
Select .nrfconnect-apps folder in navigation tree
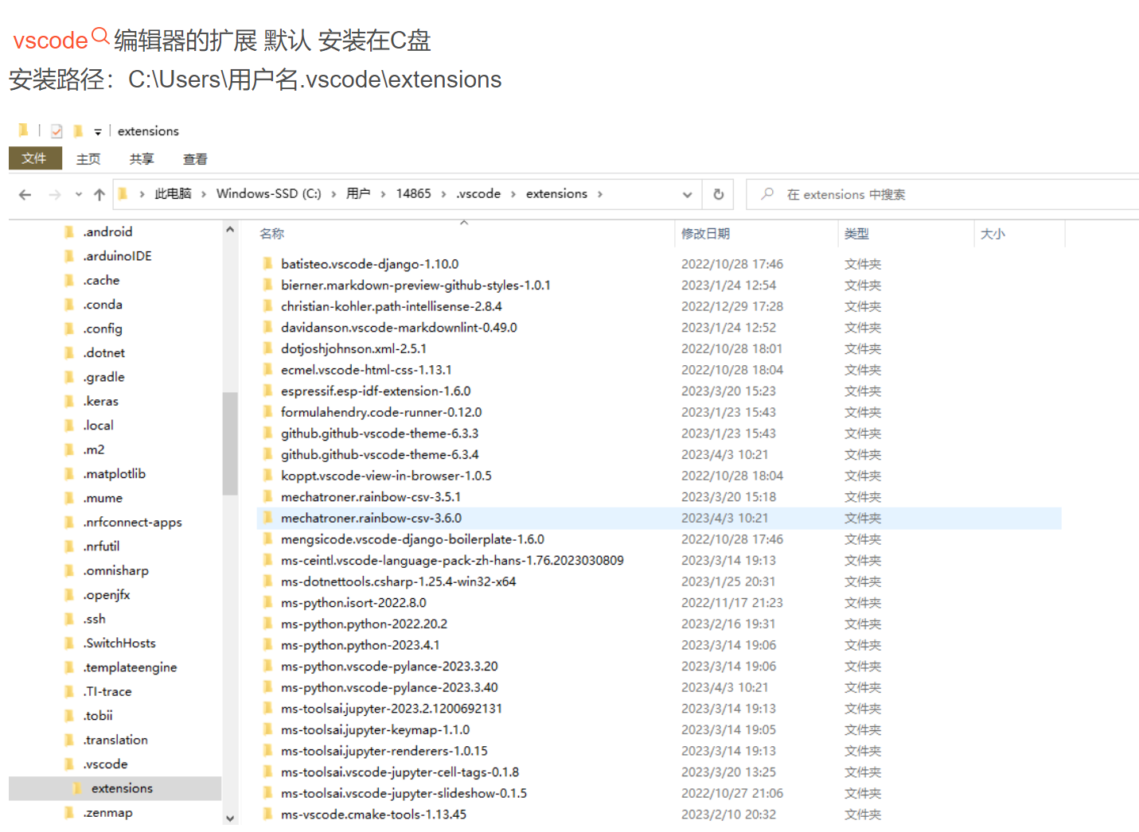coord(132,522)
